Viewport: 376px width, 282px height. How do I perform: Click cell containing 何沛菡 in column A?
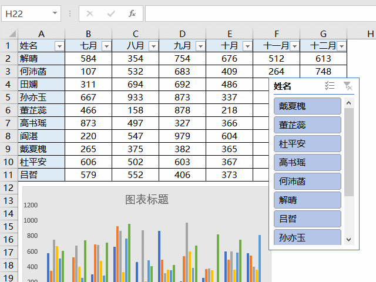coord(42,72)
